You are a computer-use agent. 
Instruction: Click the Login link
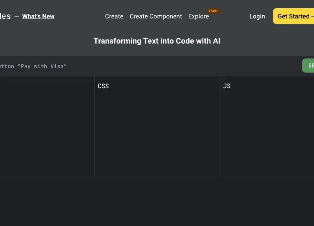coord(257,16)
